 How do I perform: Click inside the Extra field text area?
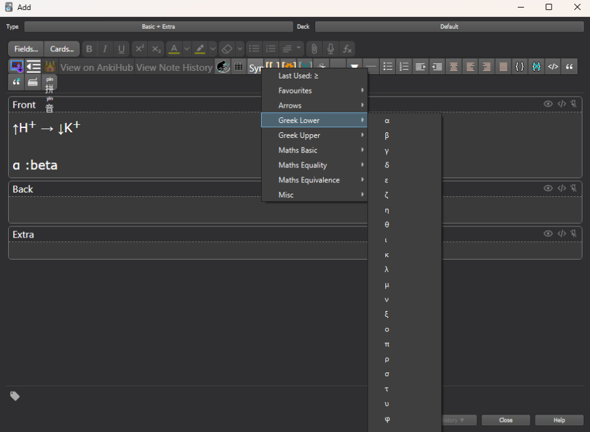click(x=295, y=250)
